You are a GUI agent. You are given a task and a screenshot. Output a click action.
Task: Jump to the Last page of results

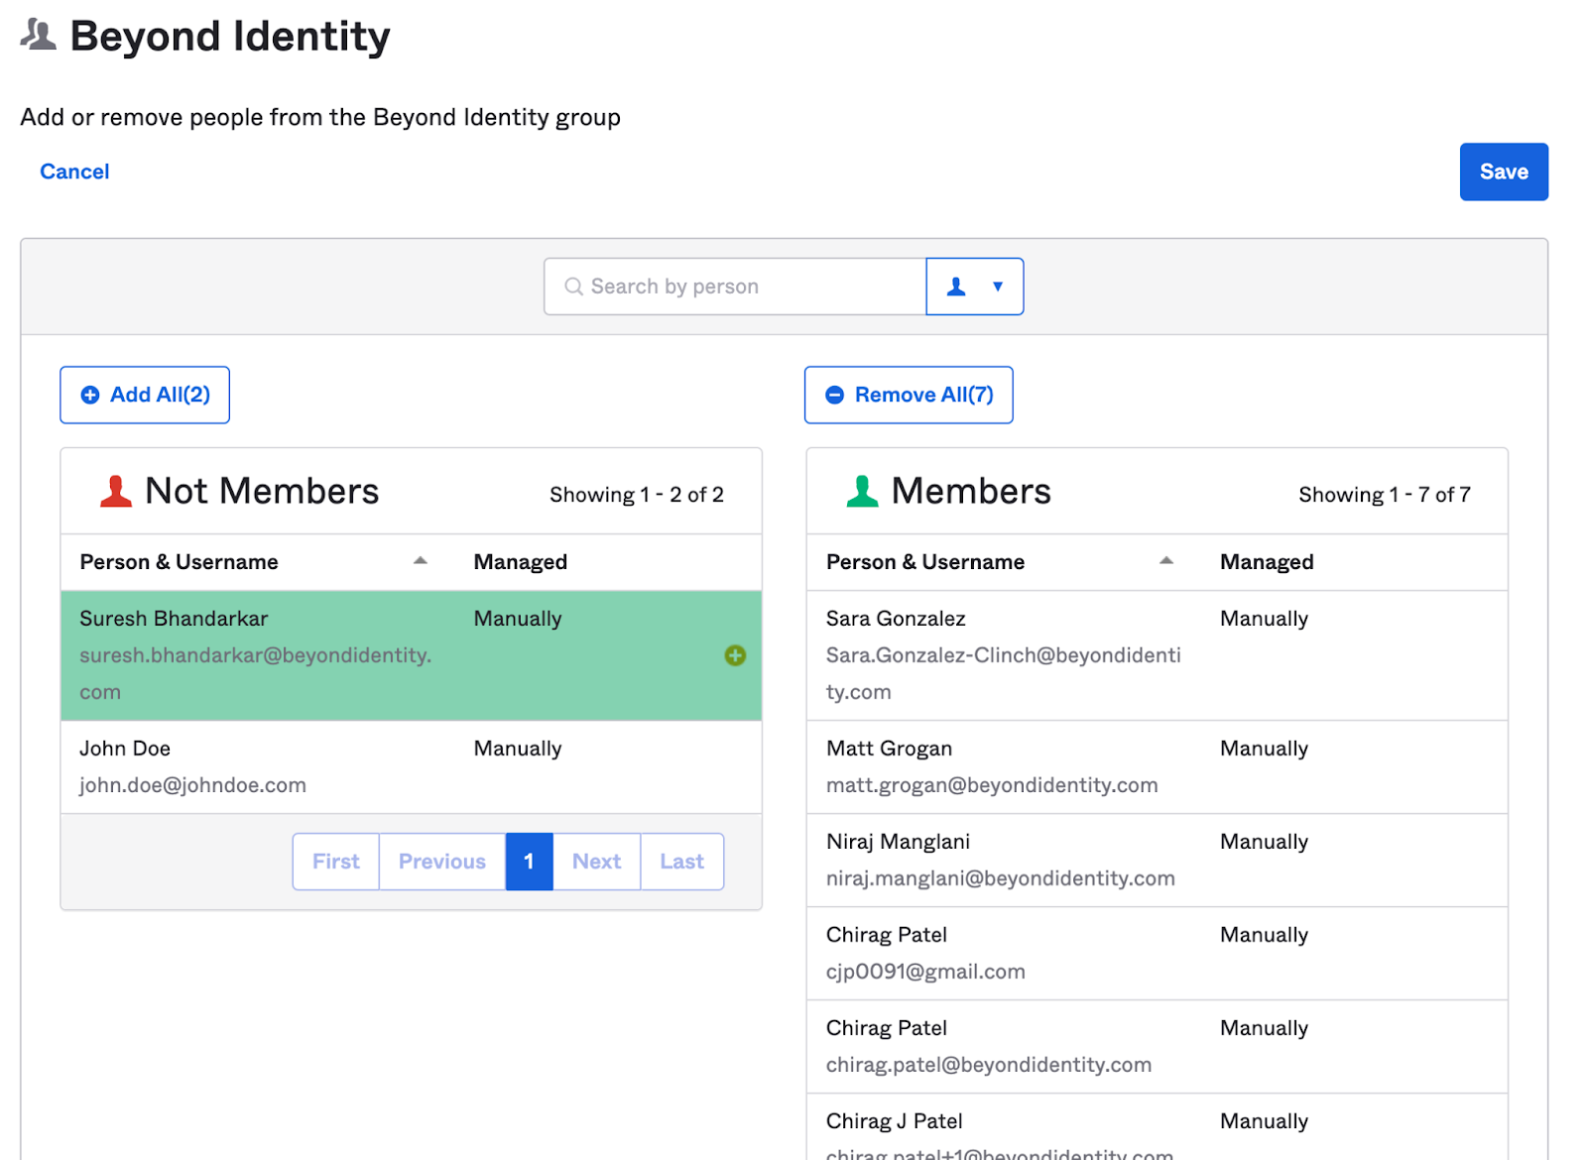click(x=681, y=862)
